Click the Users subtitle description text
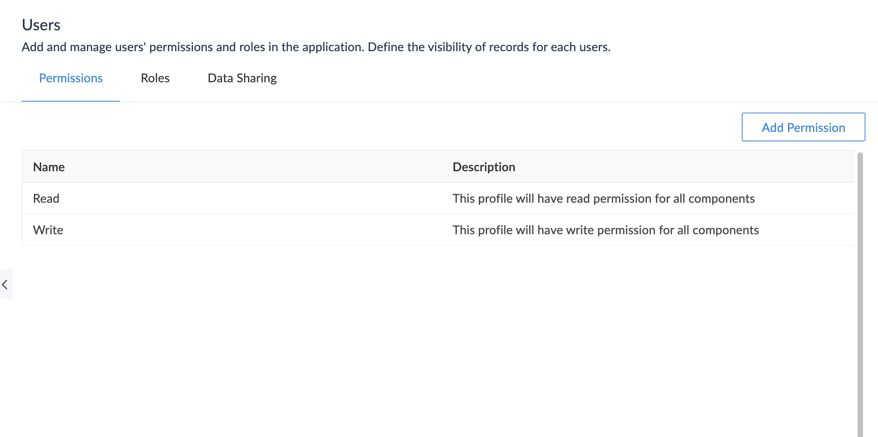The width and height of the screenshot is (878, 437). pyautogui.click(x=316, y=47)
